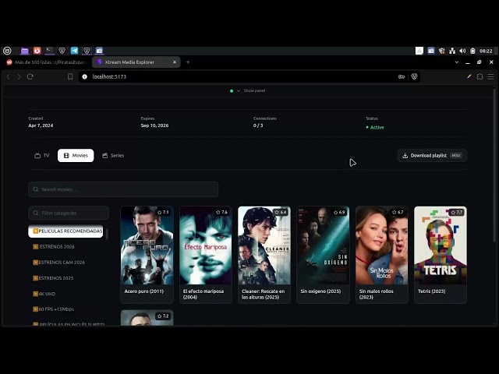Open the Tetris movie poster

pos(441,245)
